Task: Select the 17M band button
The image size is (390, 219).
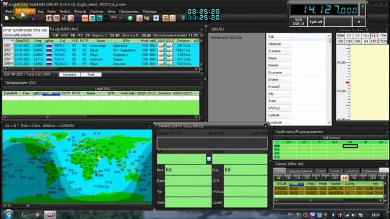Action: [383, 36]
